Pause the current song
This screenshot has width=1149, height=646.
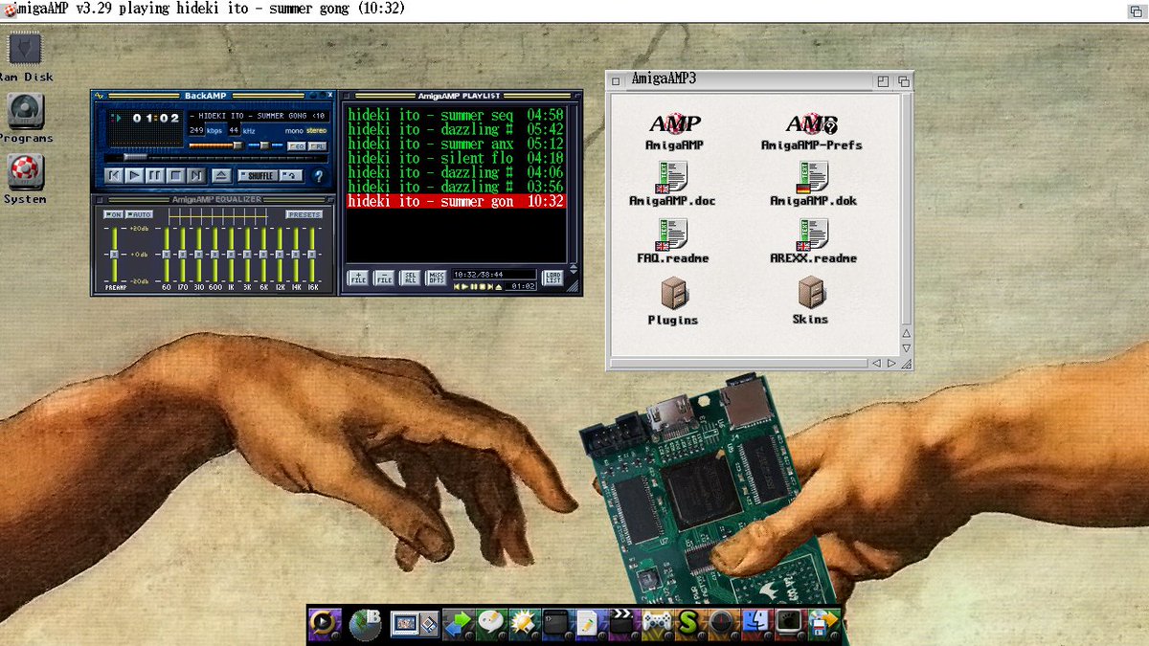[x=155, y=175]
